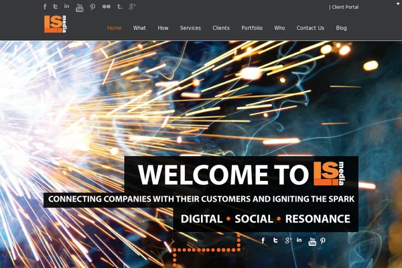Viewport: 402px width, 268px height.
Task: Click the LS media logo in welcome banner
Action: click(329, 174)
